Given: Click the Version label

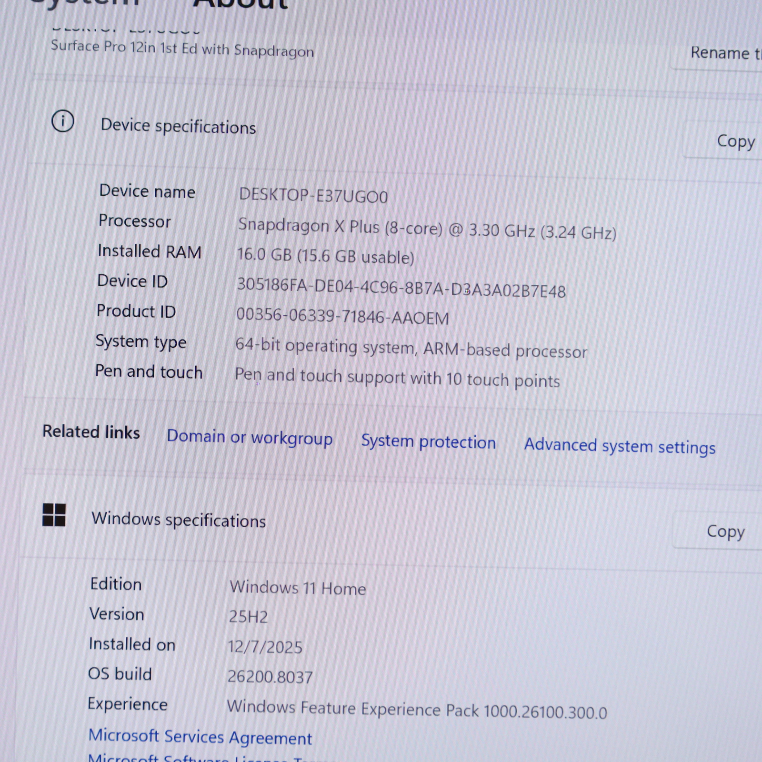Looking at the screenshot, I should (117, 614).
